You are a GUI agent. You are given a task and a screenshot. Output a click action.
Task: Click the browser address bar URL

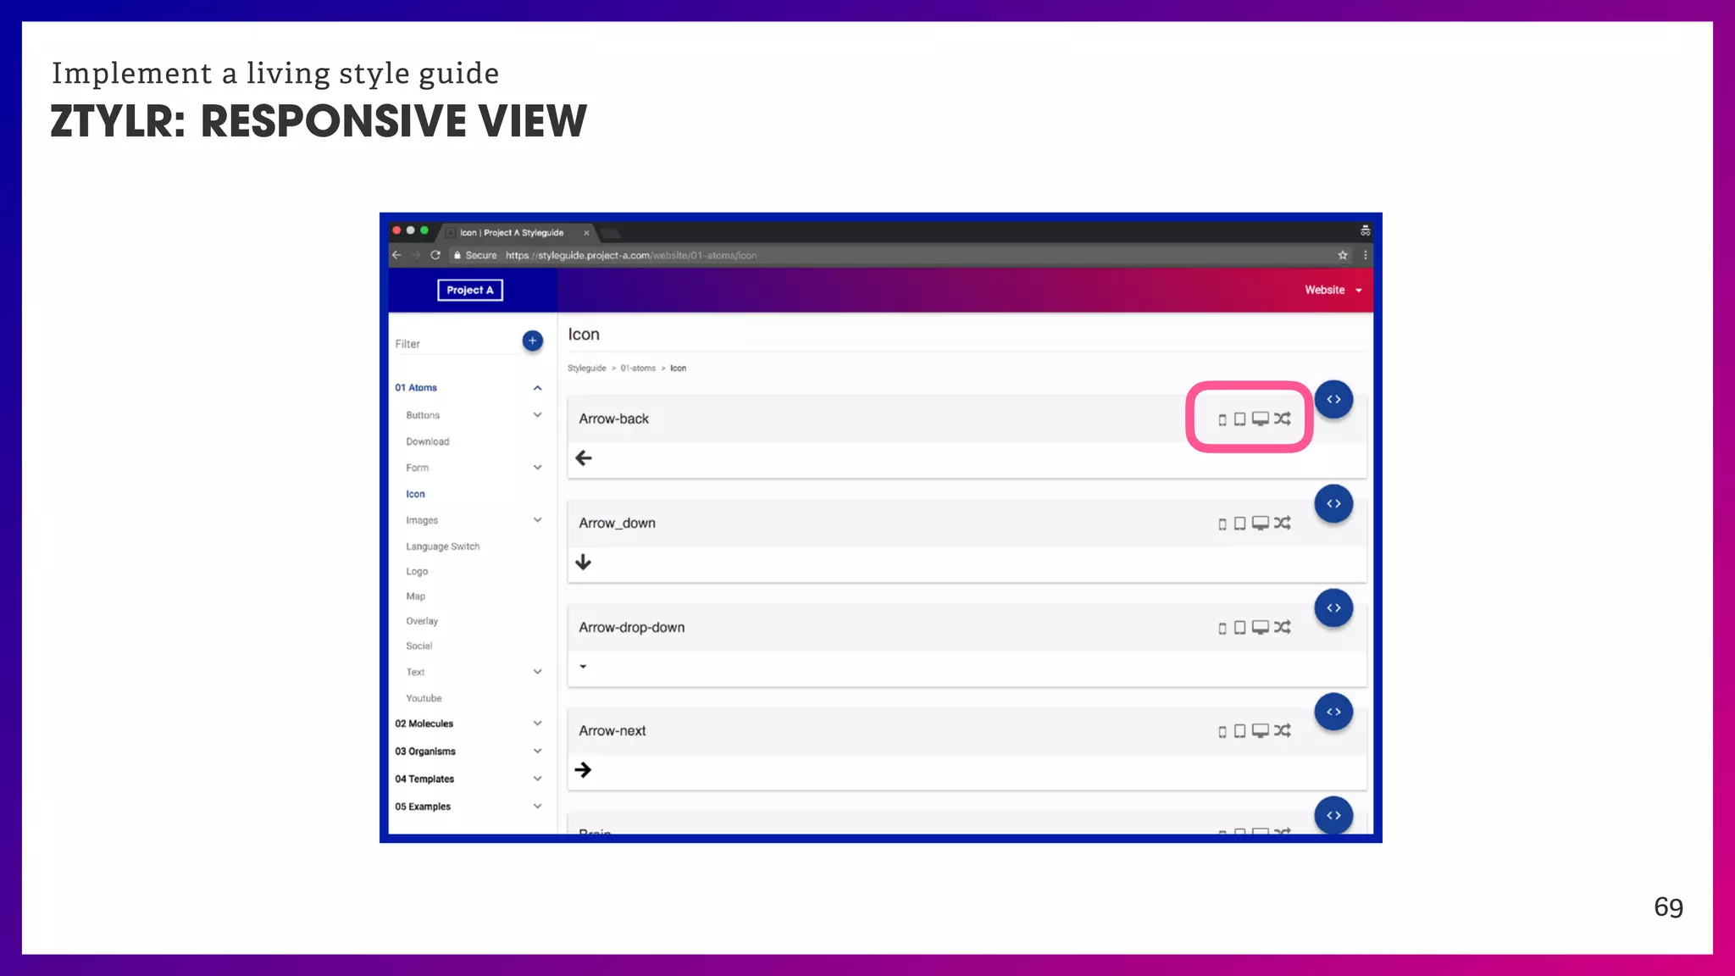[x=631, y=255]
